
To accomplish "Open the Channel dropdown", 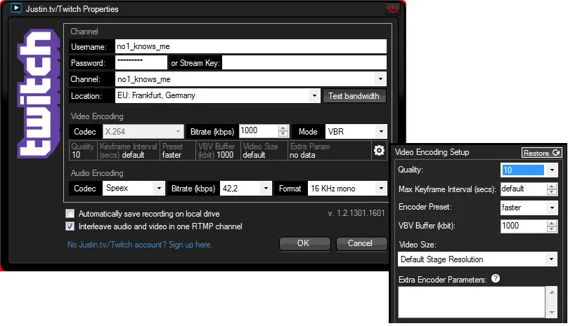I will point(380,79).
